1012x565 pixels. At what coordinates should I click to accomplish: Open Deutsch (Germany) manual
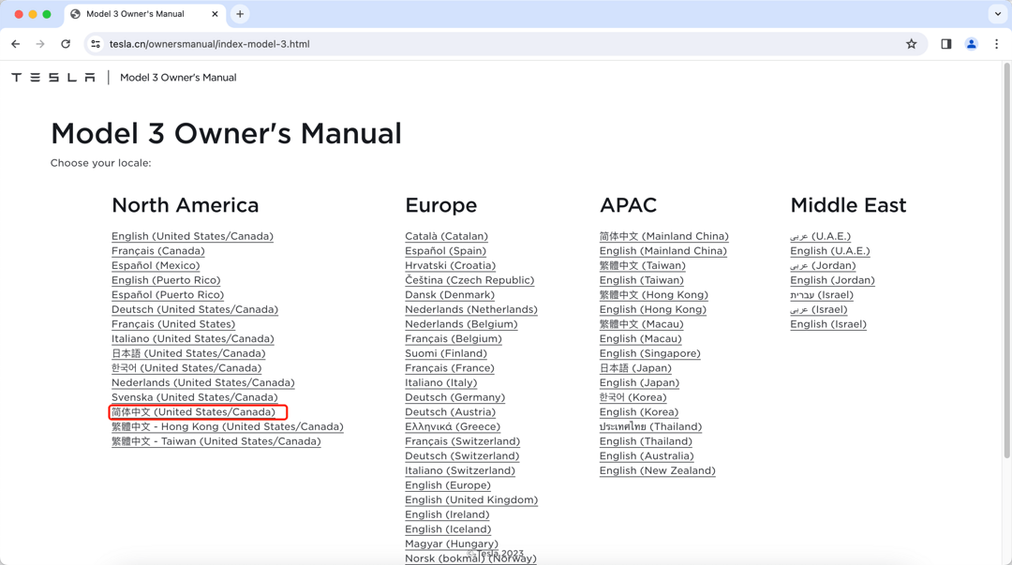(x=455, y=398)
